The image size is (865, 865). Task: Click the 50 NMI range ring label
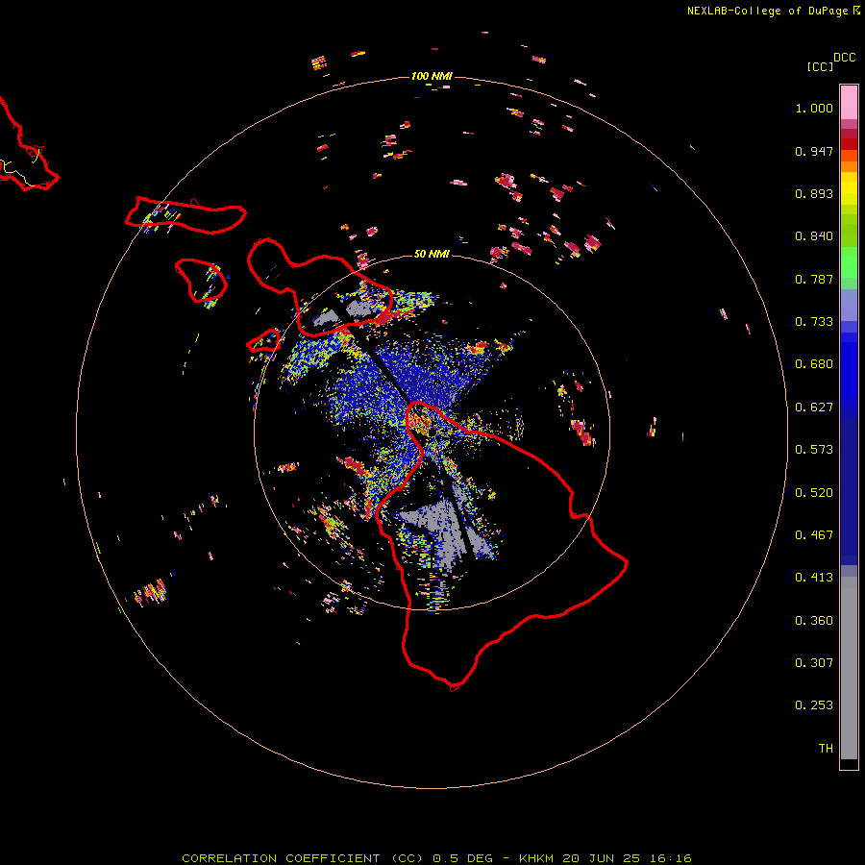click(432, 254)
